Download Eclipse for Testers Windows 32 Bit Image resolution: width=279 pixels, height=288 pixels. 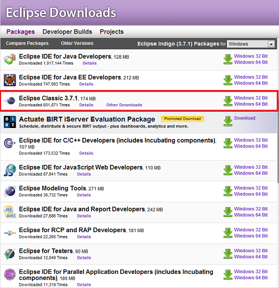coord(251,251)
